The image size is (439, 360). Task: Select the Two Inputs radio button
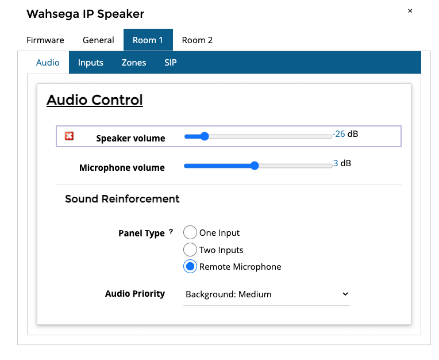point(190,250)
